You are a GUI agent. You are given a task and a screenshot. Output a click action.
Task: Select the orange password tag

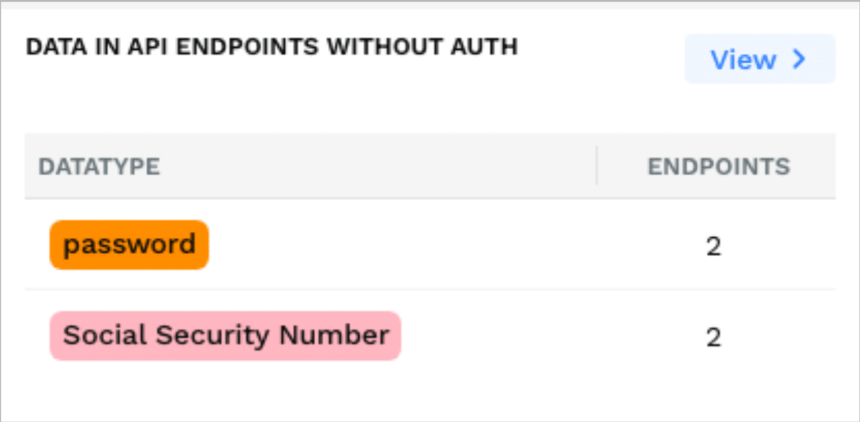click(129, 245)
